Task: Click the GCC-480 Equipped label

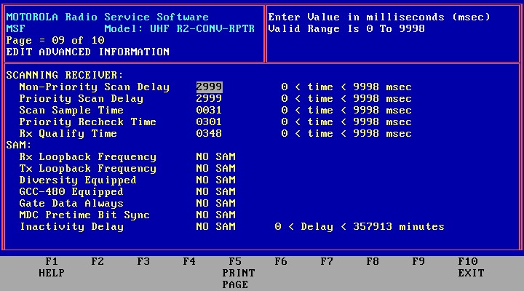Action: coord(71,192)
